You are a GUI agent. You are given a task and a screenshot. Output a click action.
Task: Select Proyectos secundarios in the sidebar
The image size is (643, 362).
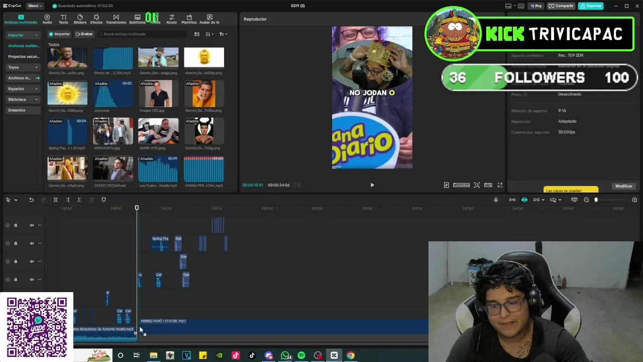coord(23,57)
